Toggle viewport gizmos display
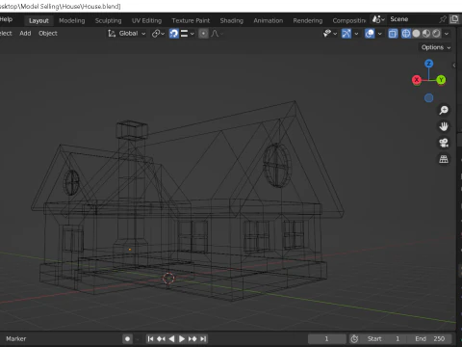Screen dimensions: 462x347 pos(346,34)
